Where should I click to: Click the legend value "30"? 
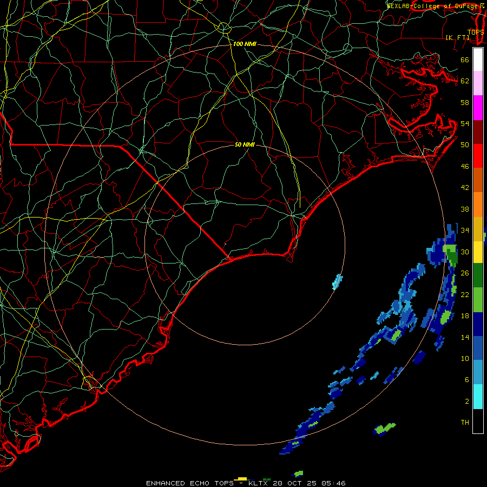[x=465, y=252]
